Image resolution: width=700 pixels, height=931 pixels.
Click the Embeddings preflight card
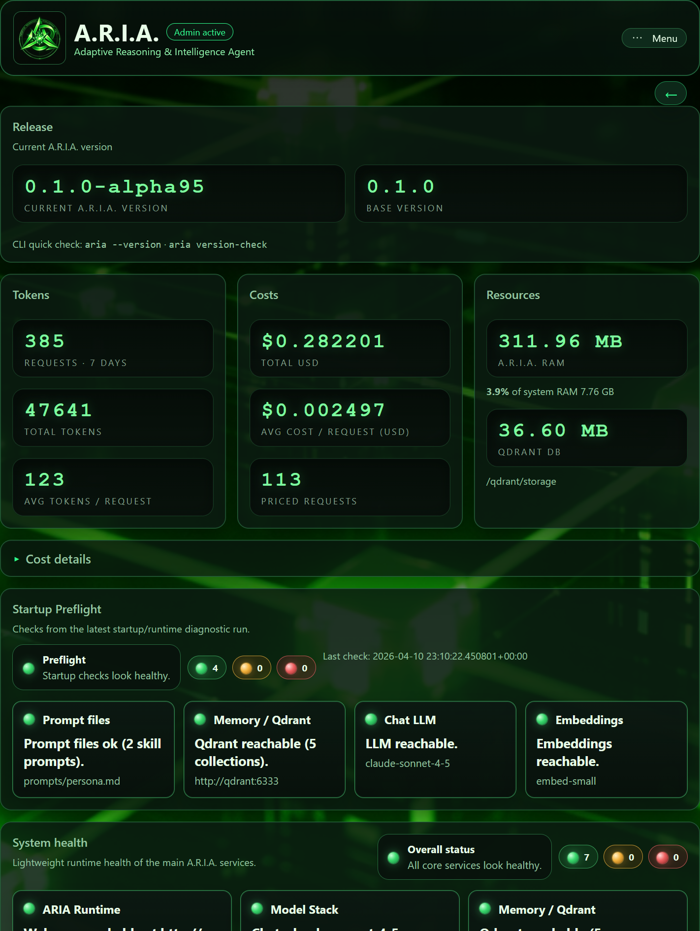click(606, 749)
